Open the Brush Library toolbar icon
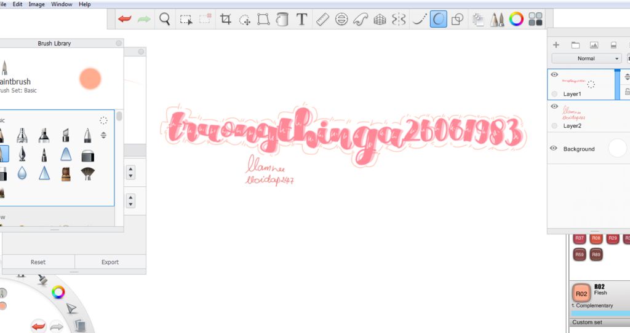The width and height of the screenshot is (630, 333). pyautogui.click(x=497, y=19)
